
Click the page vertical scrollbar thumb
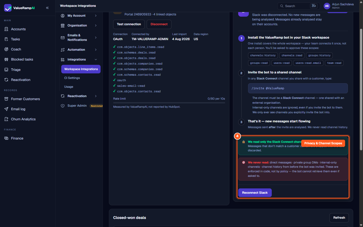[x=361, y=90]
